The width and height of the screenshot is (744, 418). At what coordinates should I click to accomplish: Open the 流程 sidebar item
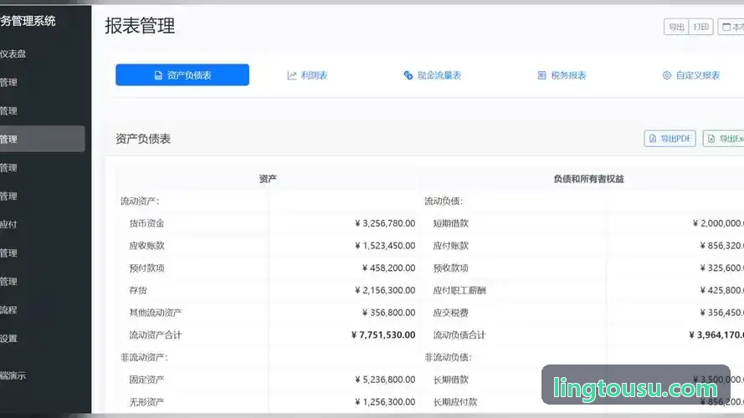point(8,310)
